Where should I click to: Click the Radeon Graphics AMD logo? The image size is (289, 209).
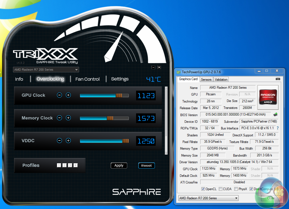coord(268,97)
